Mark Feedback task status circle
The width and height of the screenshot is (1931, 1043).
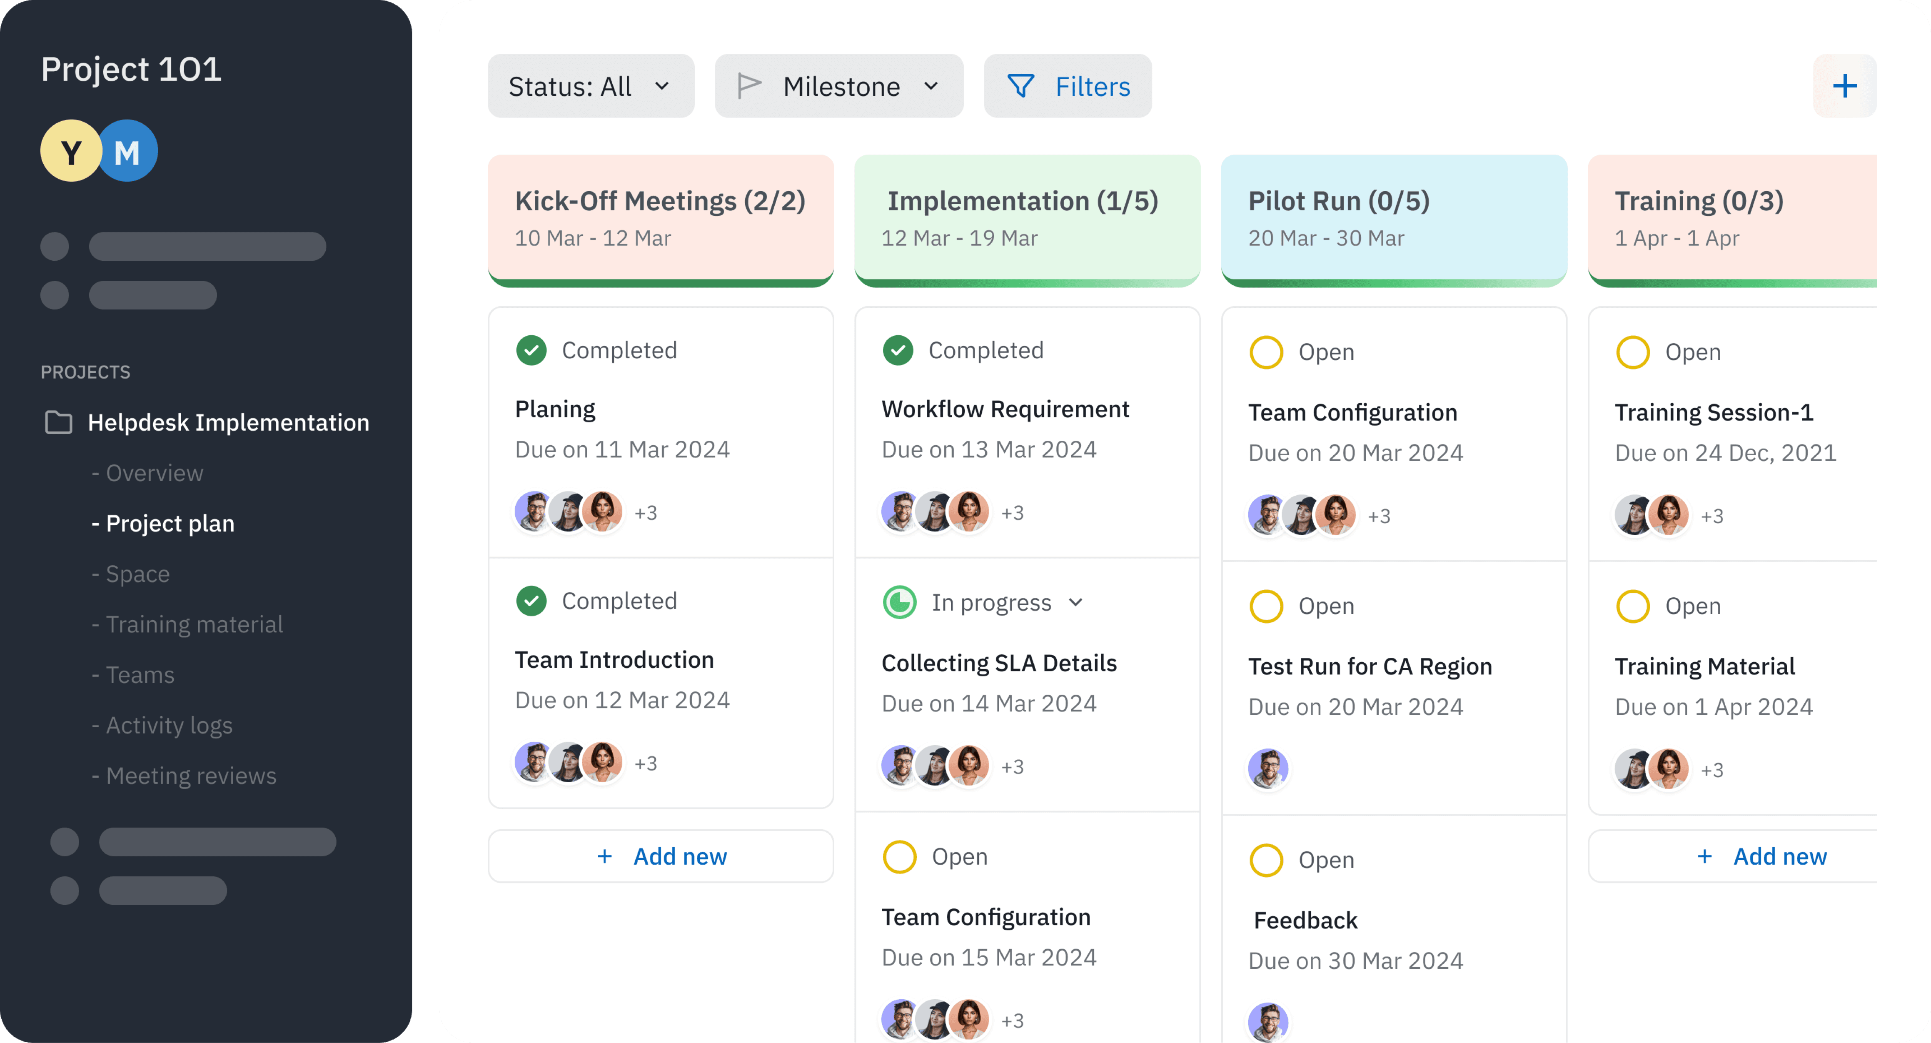coord(1267,860)
